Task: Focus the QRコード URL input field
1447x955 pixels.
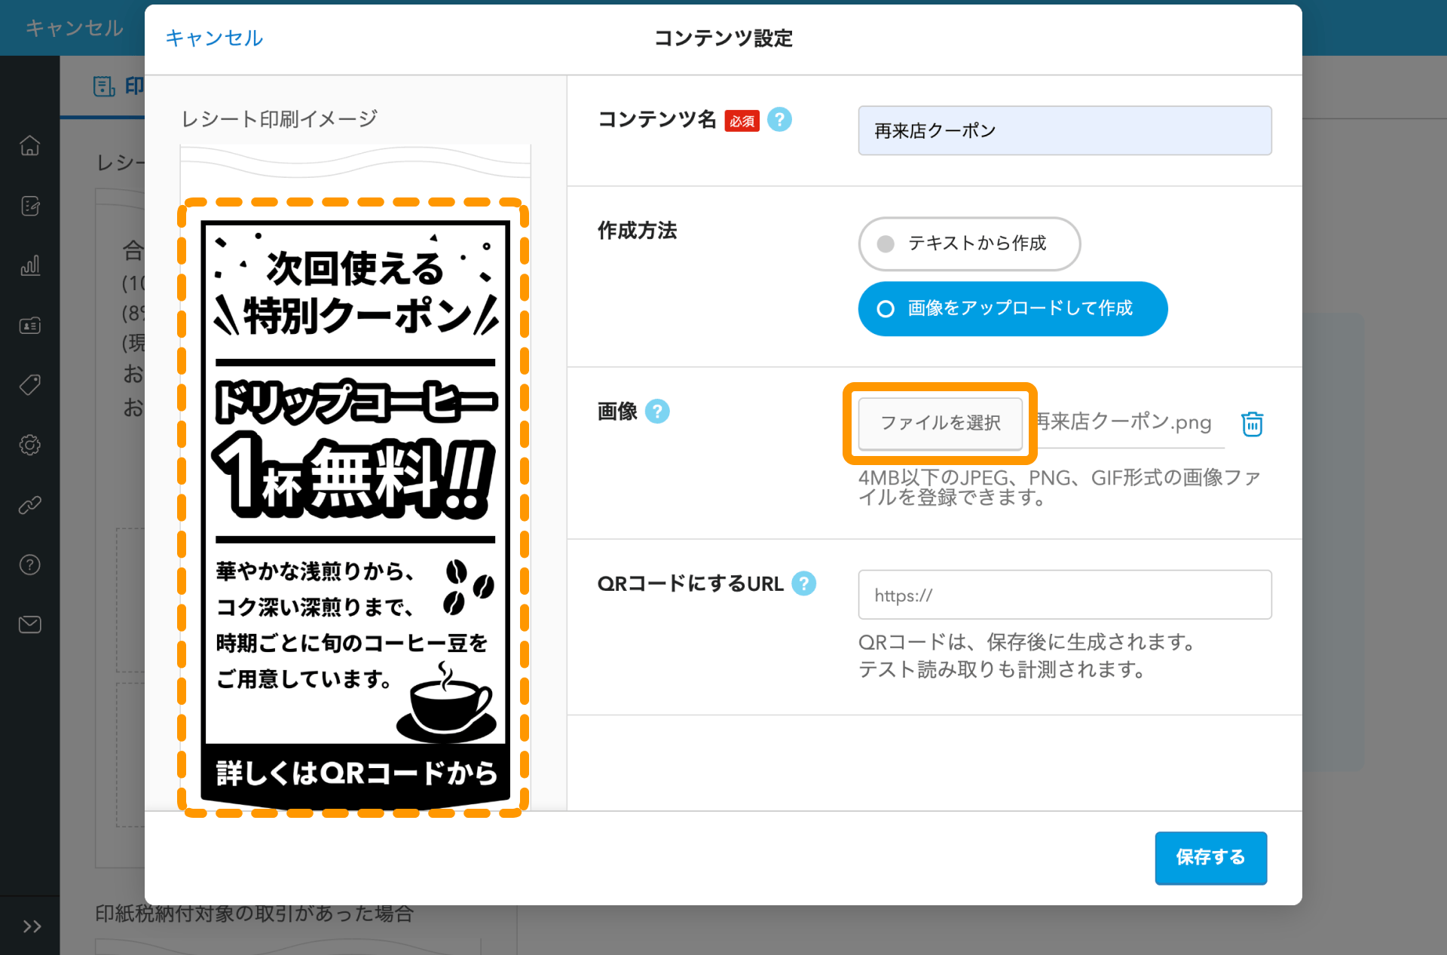Action: [1064, 595]
